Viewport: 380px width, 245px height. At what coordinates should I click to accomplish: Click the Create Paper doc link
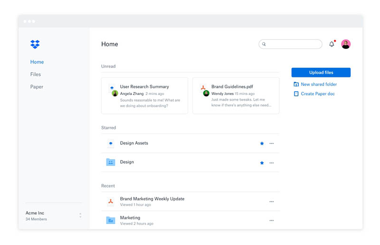317,94
